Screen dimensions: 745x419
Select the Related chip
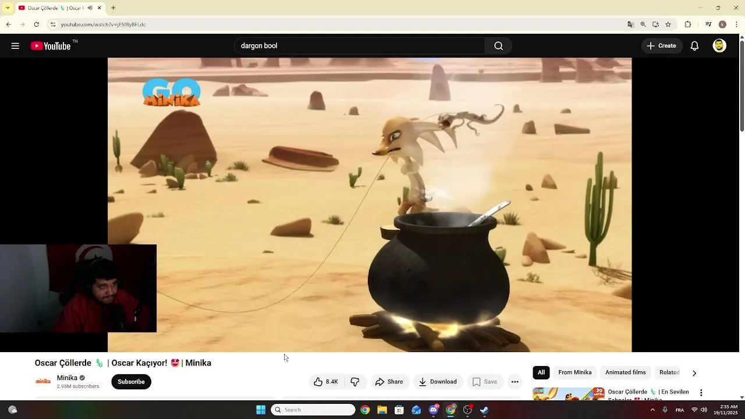coord(669,372)
